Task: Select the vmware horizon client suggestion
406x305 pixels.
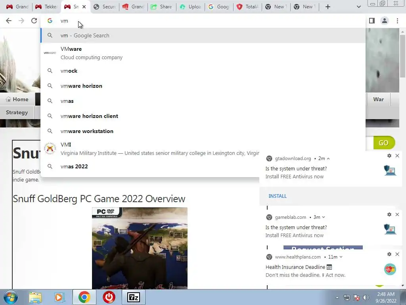Action: pos(203,116)
